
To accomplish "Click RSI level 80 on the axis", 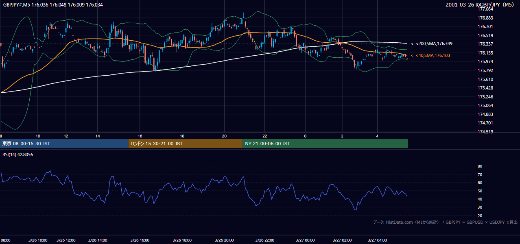I will pos(480,166).
